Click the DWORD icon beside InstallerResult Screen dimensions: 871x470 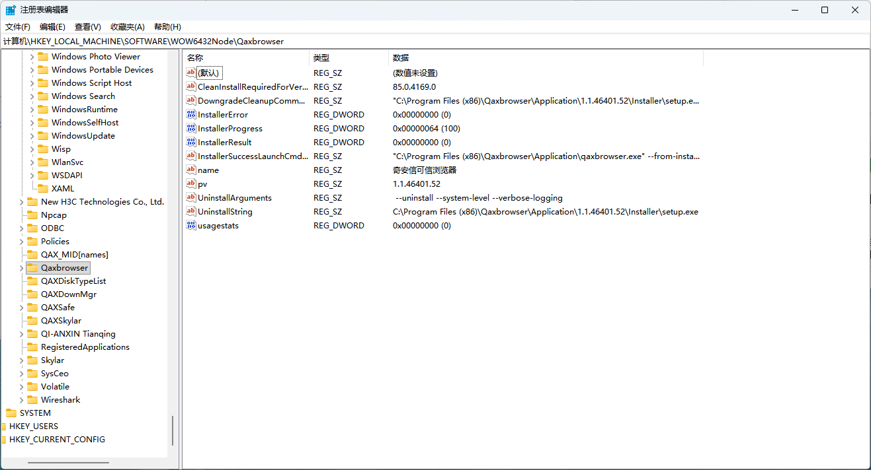point(192,143)
